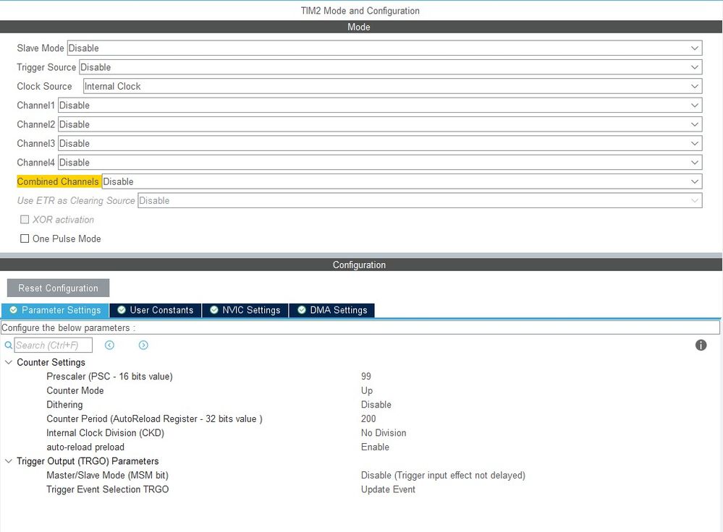Open the Combined Channels dropdown
Image resolution: width=723 pixels, height=532 pixels.
402,181
